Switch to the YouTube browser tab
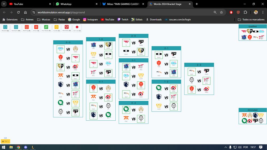The image size is (267, 150). [30, 4]
